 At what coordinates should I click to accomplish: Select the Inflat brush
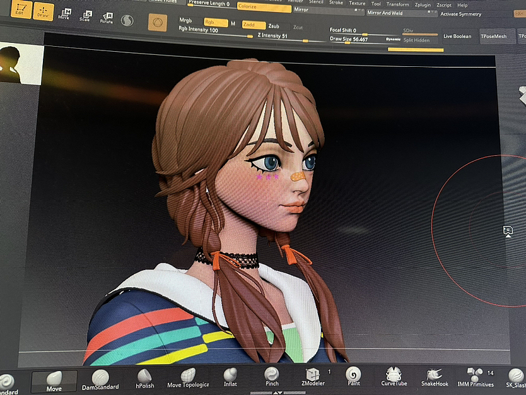coord(230,377)
